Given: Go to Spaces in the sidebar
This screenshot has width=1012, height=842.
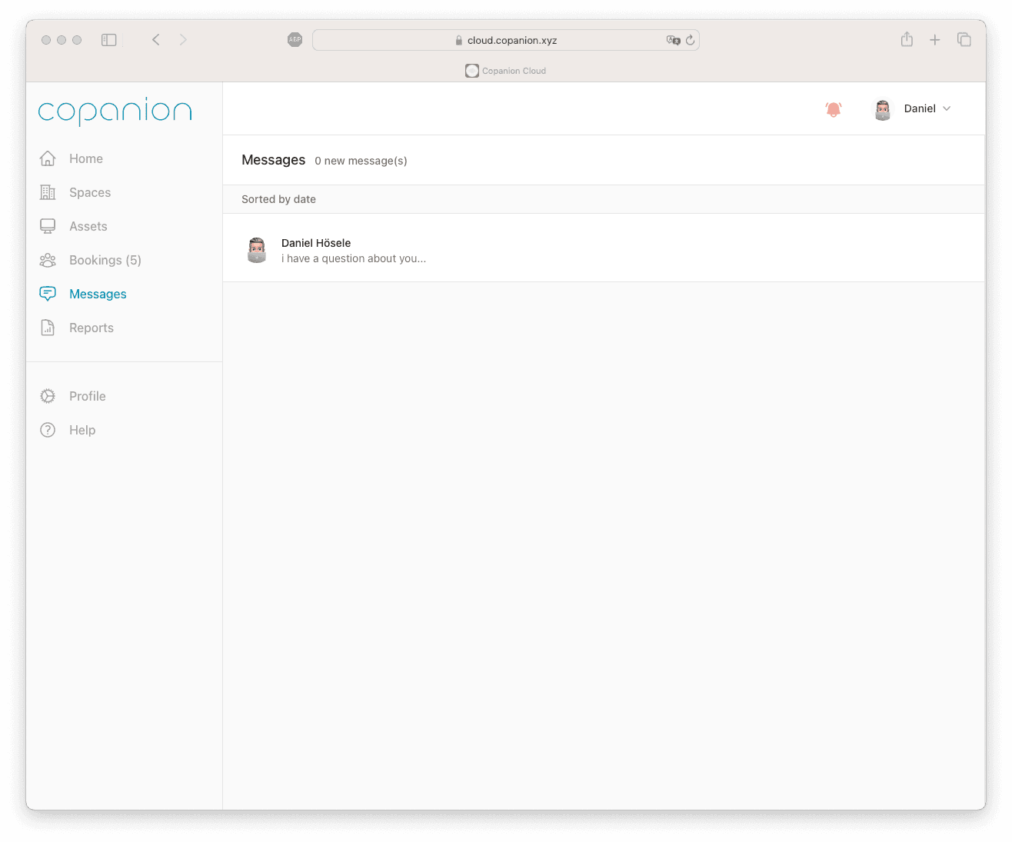Looking at the screenshot, I should pyautogui.click(x=89, y=192).
